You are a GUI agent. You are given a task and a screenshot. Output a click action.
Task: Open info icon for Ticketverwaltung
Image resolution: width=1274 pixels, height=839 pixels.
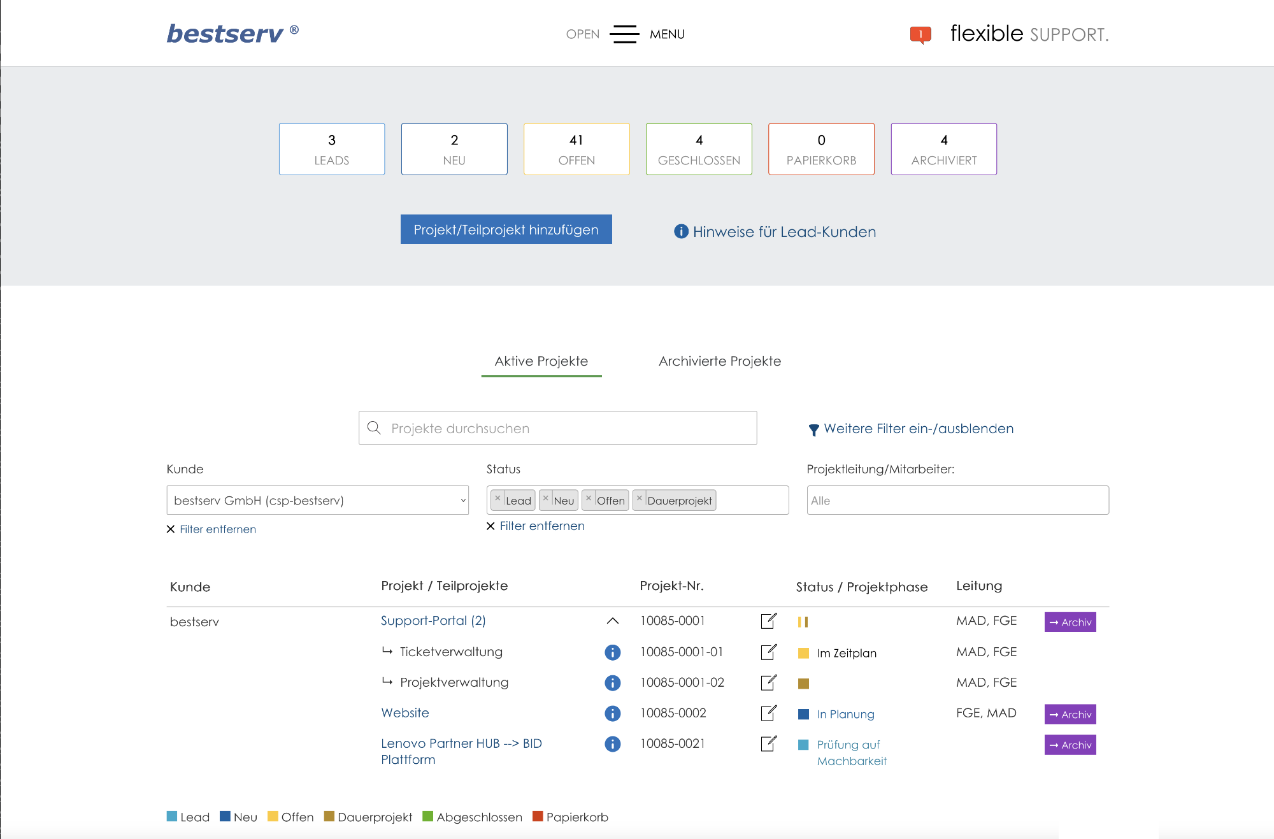(x=612, y=652)
